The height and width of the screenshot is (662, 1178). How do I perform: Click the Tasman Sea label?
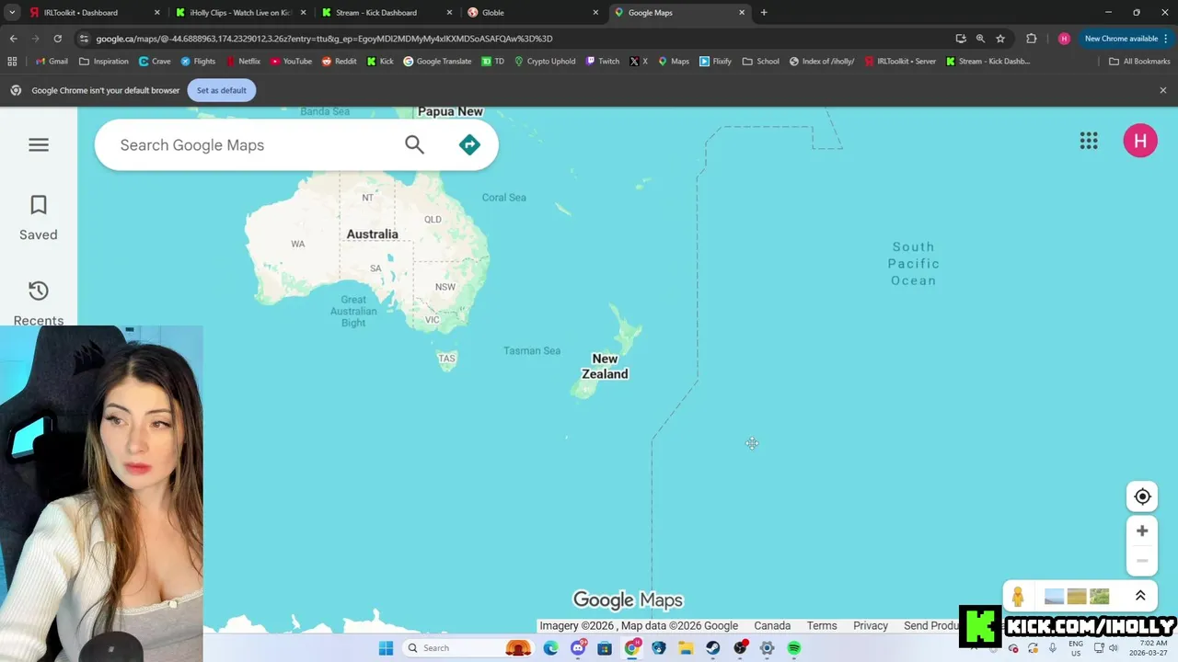[532, 350]
